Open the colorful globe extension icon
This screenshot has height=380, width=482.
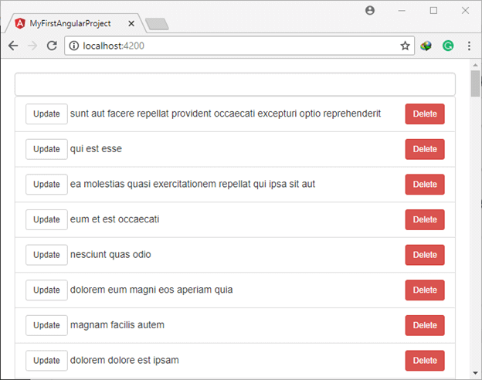pos(426,46)
